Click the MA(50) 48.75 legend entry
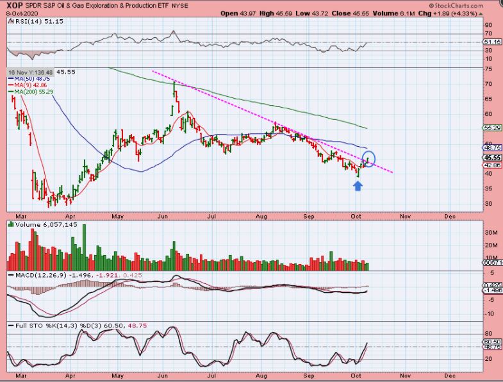Image resolution: width=503 pixels, height=382 pixels. point(29,79)
